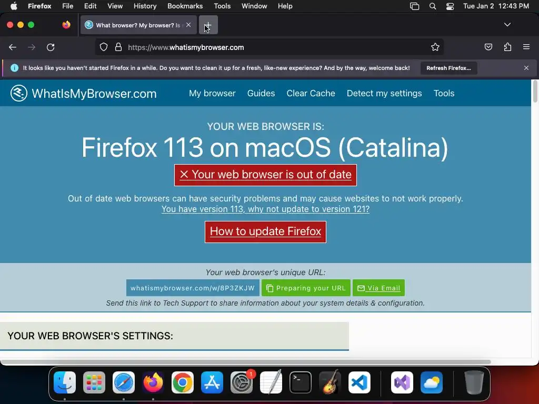Viewport: 539px width, 404px height.
Task: View site security padlock info
Action: tap(118, 47)
